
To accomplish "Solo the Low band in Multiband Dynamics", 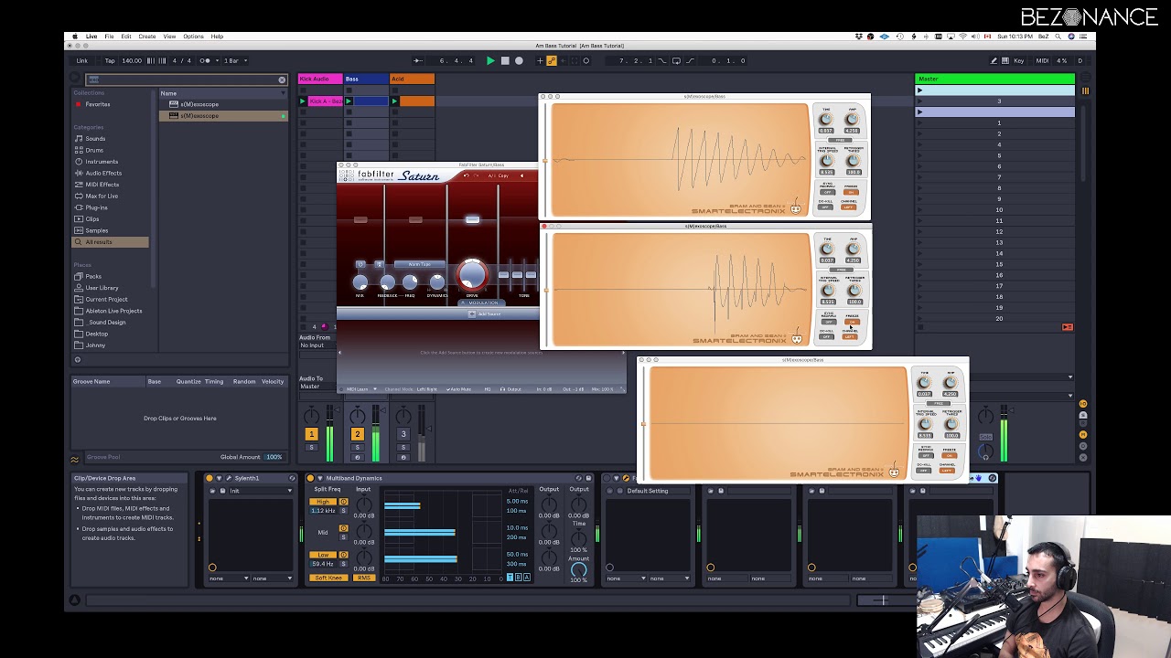I will click(344, 564).
